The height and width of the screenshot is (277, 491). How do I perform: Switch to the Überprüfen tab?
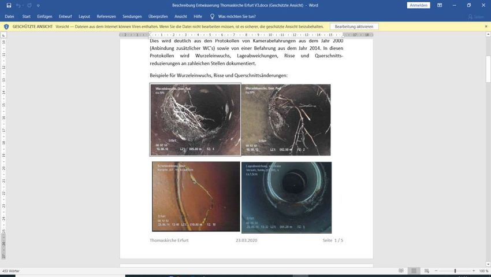click(158, 16)
